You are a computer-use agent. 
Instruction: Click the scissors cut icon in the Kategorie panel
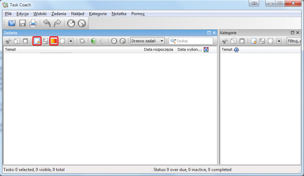pyautogui.click(x=225, y=41)
